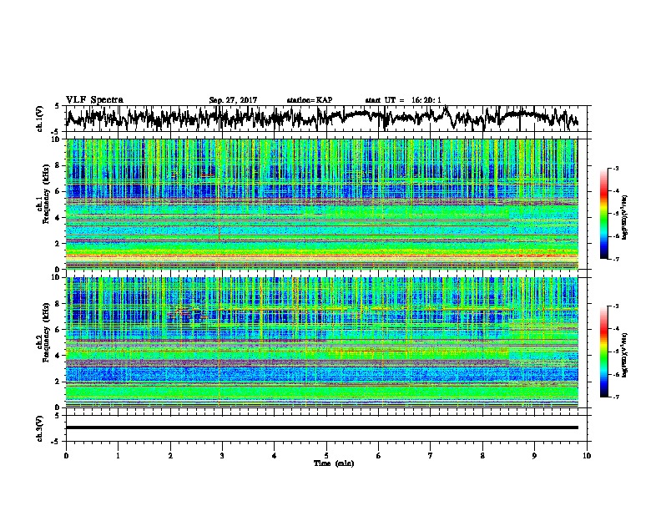Click the date "Sep. 27, 2017"
This screenshot has width=661, height=511.
point(233,100)
